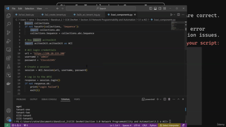This screenshot has width=226, height=127.
Task: Open the Search view in activity bar
Action: (x=8, y=24)
